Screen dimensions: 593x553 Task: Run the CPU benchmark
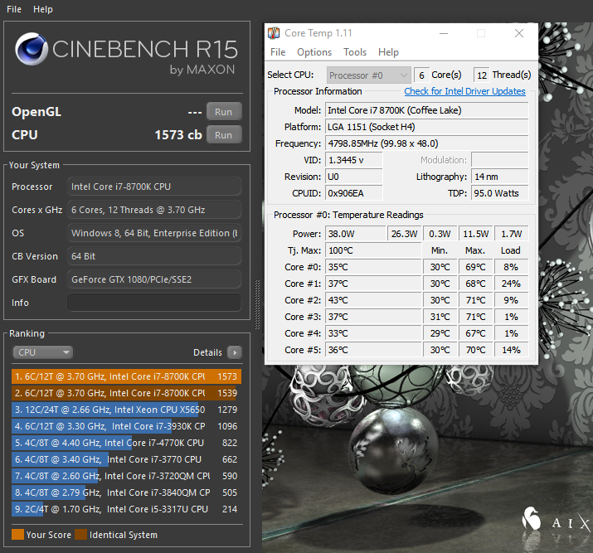click(223, 135)
